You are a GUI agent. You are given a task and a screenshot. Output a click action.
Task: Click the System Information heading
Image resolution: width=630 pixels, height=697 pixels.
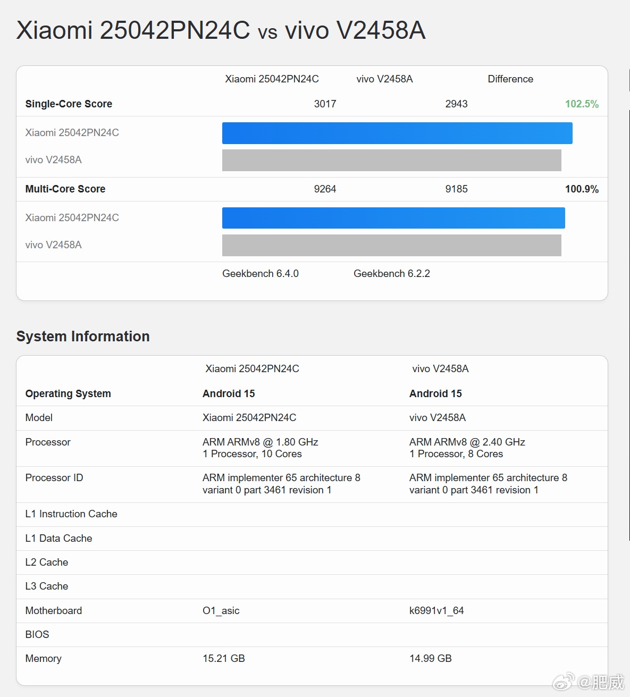[83, 337]
